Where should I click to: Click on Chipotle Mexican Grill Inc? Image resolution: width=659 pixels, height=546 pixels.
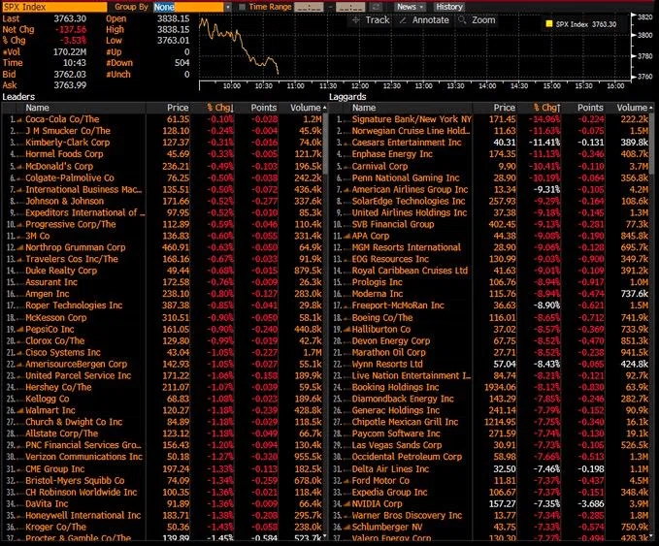coord(405,422)
